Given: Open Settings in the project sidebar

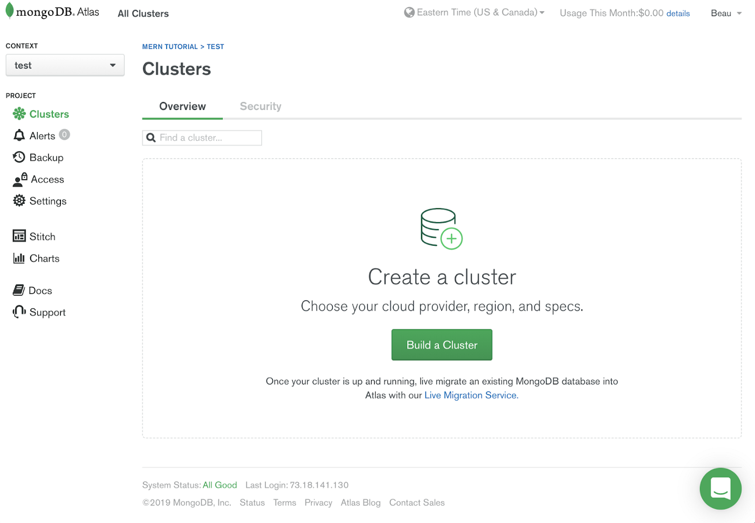Looking at the screenshot, I should coord(48,201).
